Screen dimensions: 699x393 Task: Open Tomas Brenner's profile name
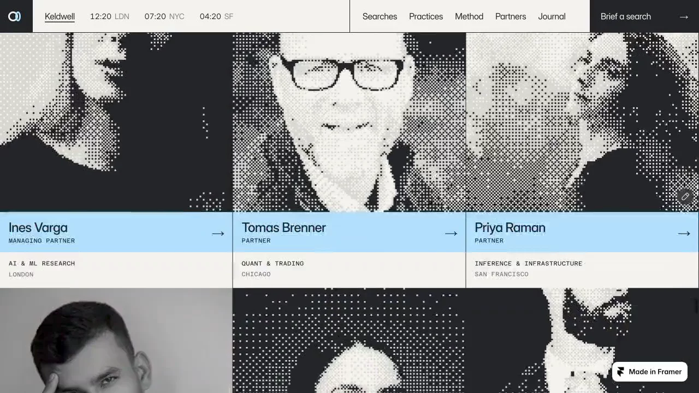(x=283, y=228)
